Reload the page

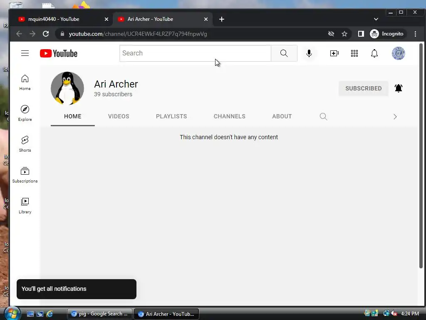point(46,34)
